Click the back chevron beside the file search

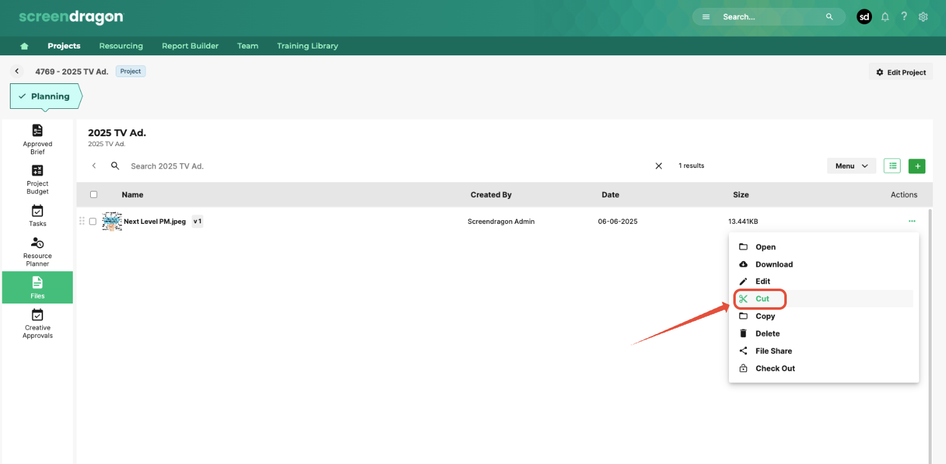coord(94,166)
